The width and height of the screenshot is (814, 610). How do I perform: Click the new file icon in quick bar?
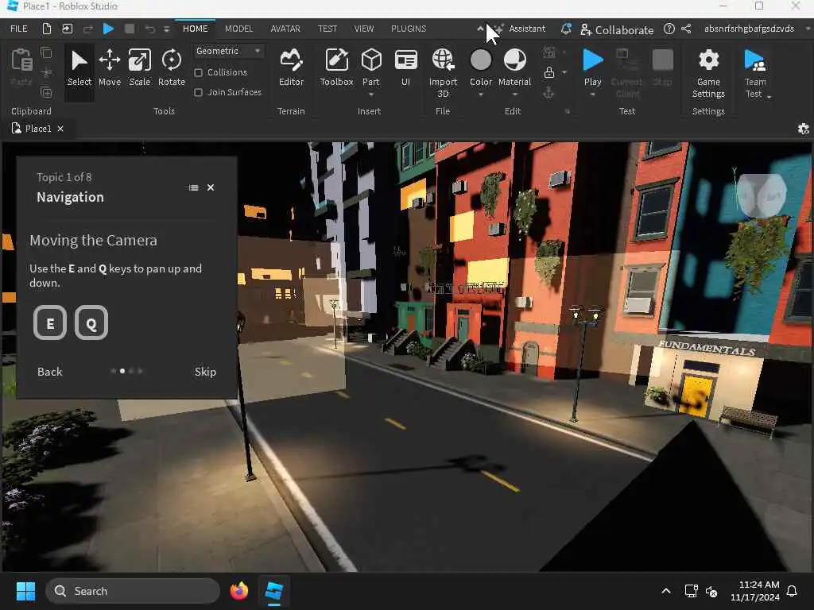(x=47, y=29)
